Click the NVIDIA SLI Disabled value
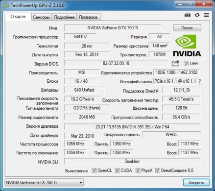Image resolution: width=215 pixels, height=191 pixels. [x=132, y=162]
